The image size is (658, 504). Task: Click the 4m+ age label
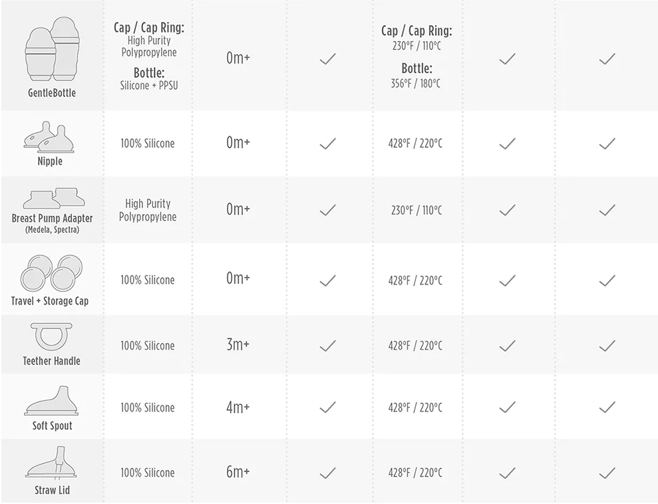[x=238, y=408]
